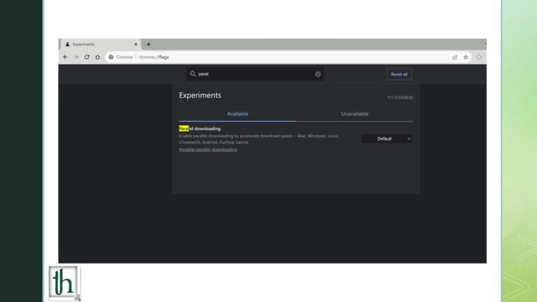
Task: Click the Parallel downloading title
Action: 200,129
